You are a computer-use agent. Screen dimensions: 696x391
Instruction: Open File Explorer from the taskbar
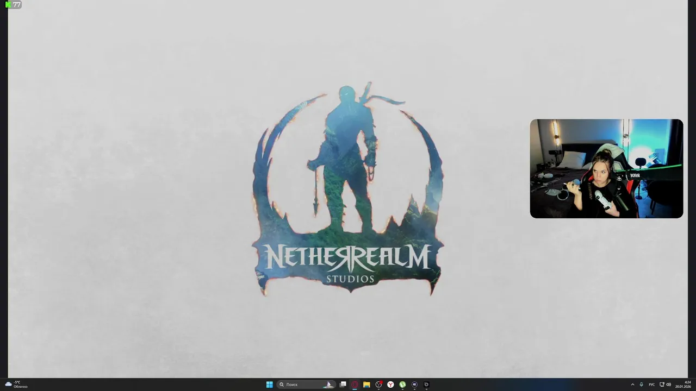(367, 384)
